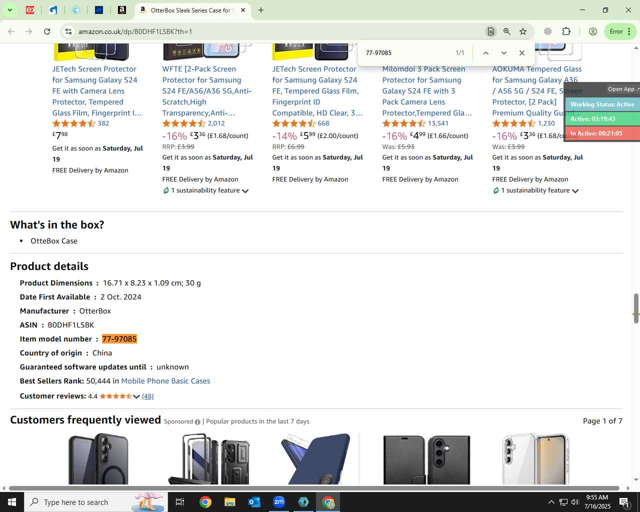Open the (48) customer reviews link
This screenshot has height=512, width=640.
147,396
